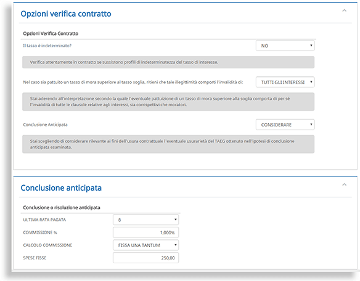The image size is (360, 281).
Task: Click the 'Conclusione anticipata' heading
Action: [x=61, y=188]
